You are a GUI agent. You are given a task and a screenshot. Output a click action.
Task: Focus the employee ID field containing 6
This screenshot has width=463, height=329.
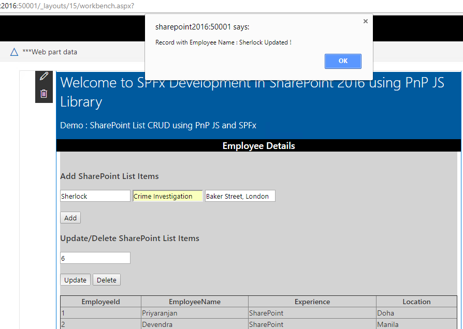click(x=95, y=258)
